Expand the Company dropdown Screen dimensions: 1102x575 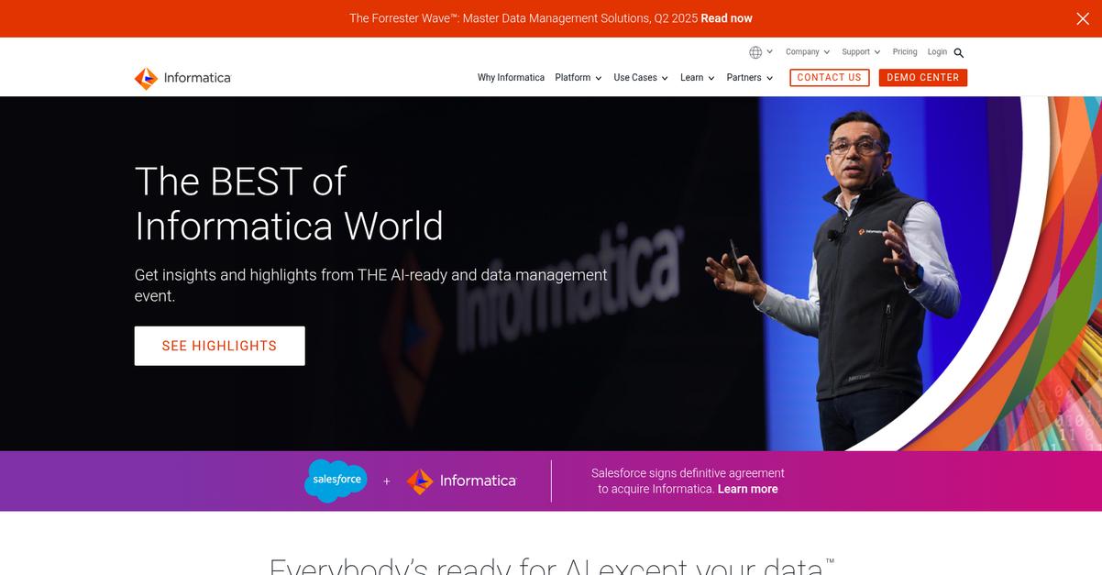tap(808, 52)
